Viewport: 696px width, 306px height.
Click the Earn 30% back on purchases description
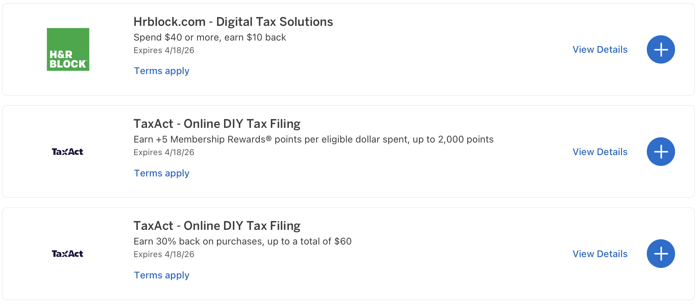(x=242, y=241)
